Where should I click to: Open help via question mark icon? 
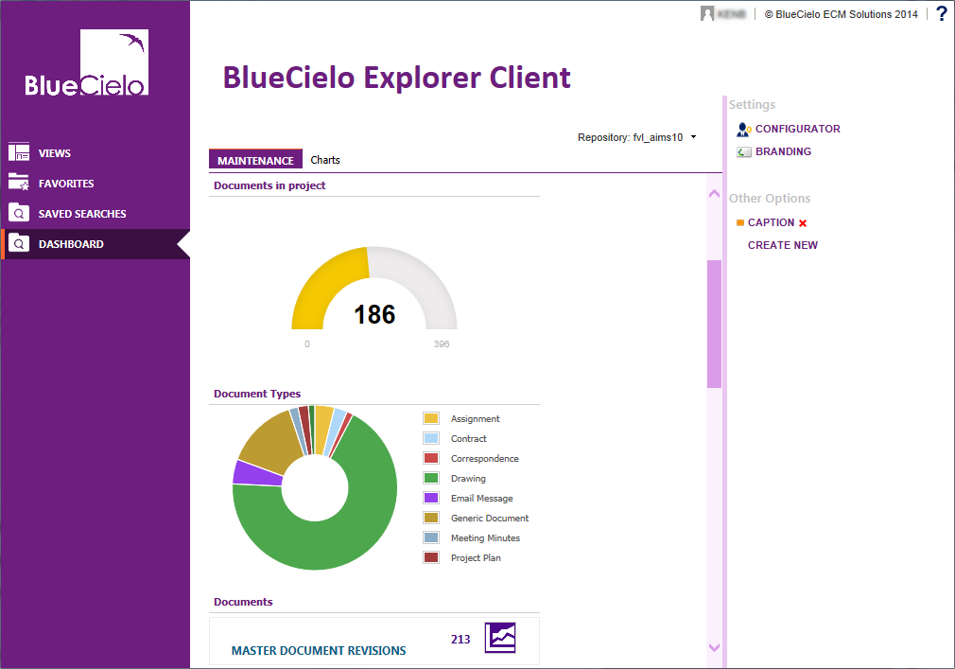[942, 13]
